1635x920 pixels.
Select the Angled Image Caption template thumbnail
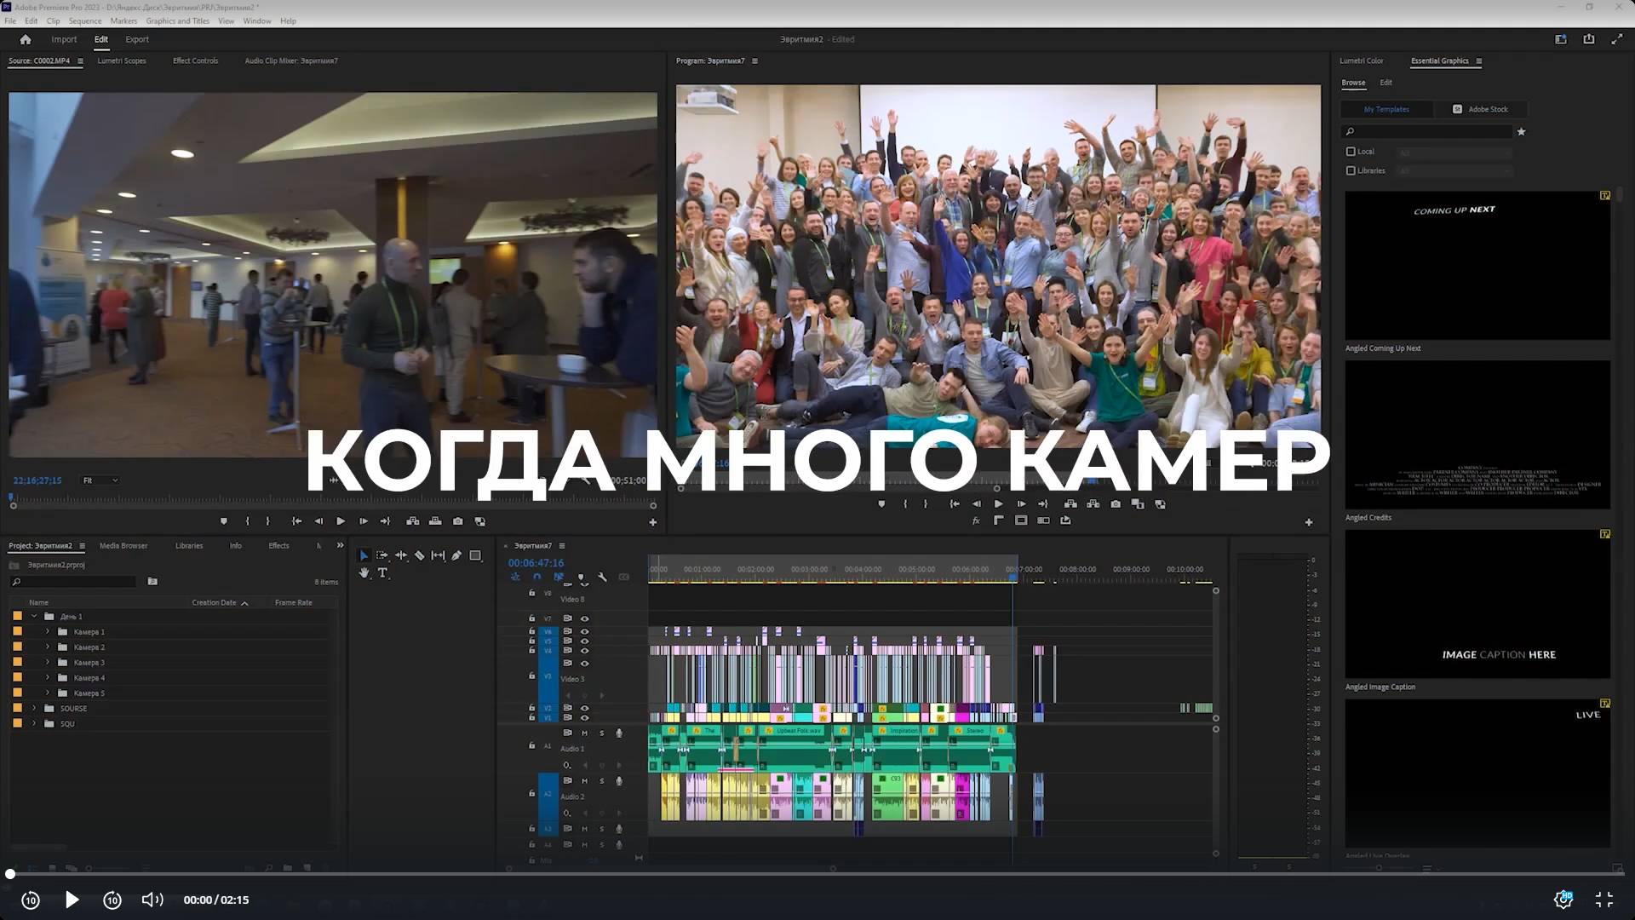tap(1477, 604)
